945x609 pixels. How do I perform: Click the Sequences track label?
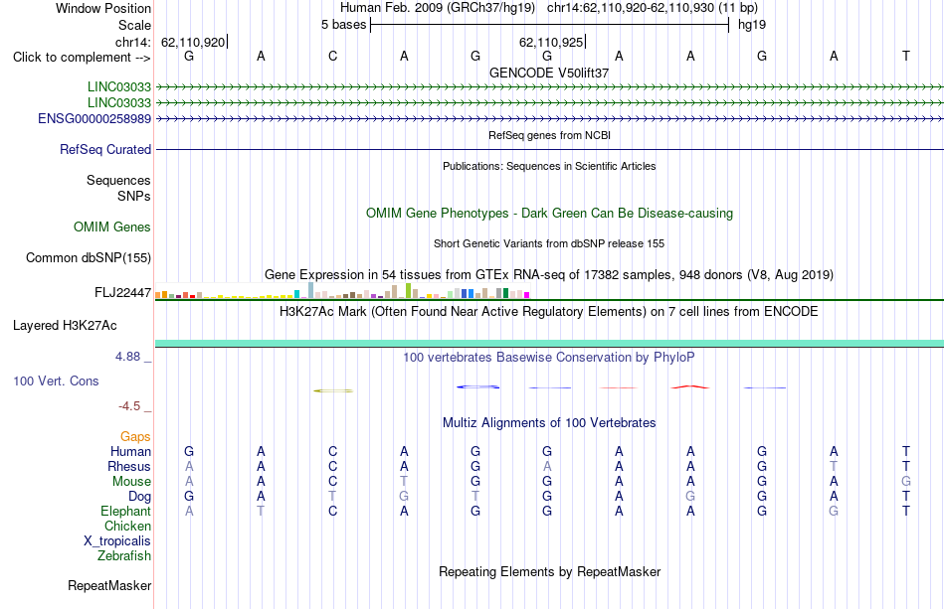click(x=118, y=180)
